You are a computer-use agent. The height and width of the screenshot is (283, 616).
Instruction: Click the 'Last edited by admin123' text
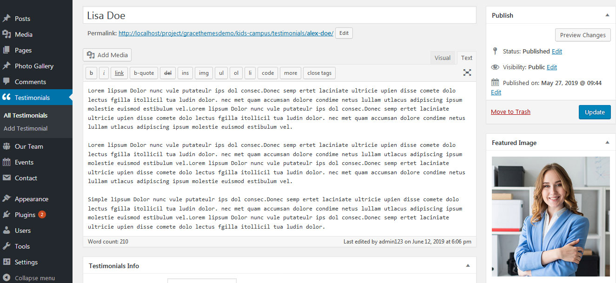point(407,242)
